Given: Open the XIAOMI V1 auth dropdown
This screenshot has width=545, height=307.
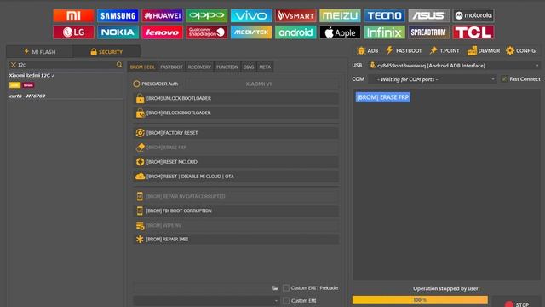Looking at the screenshot, I should 262,84.
